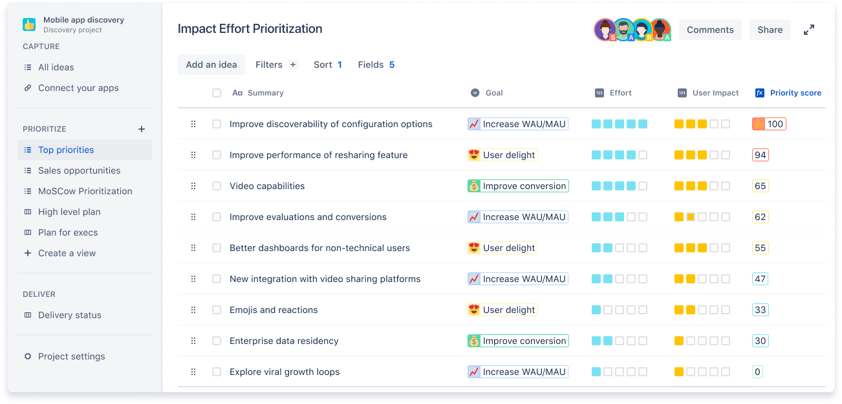842x404 pixels.
Task: Open the Sort dropdown
Action: point(327,64)
